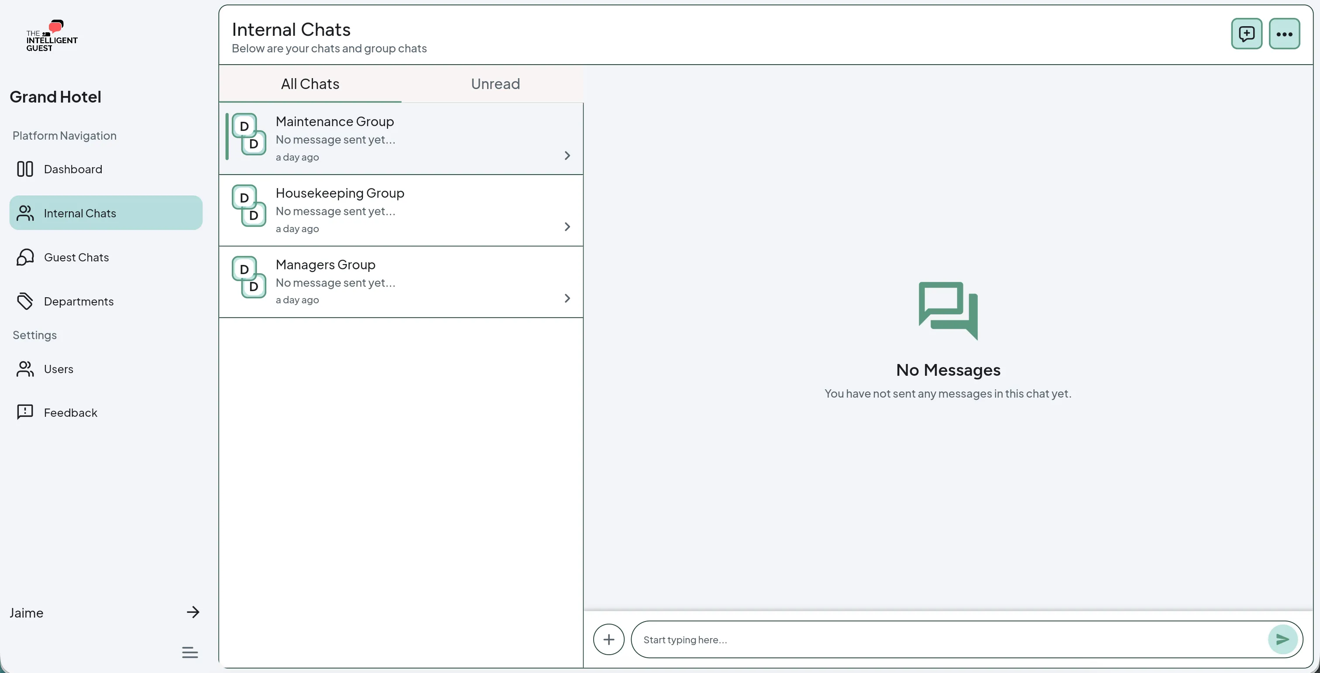Screen dimensions: 1320x673
Task: Click the Users icon in Settings
Action: tap(24, 369)
